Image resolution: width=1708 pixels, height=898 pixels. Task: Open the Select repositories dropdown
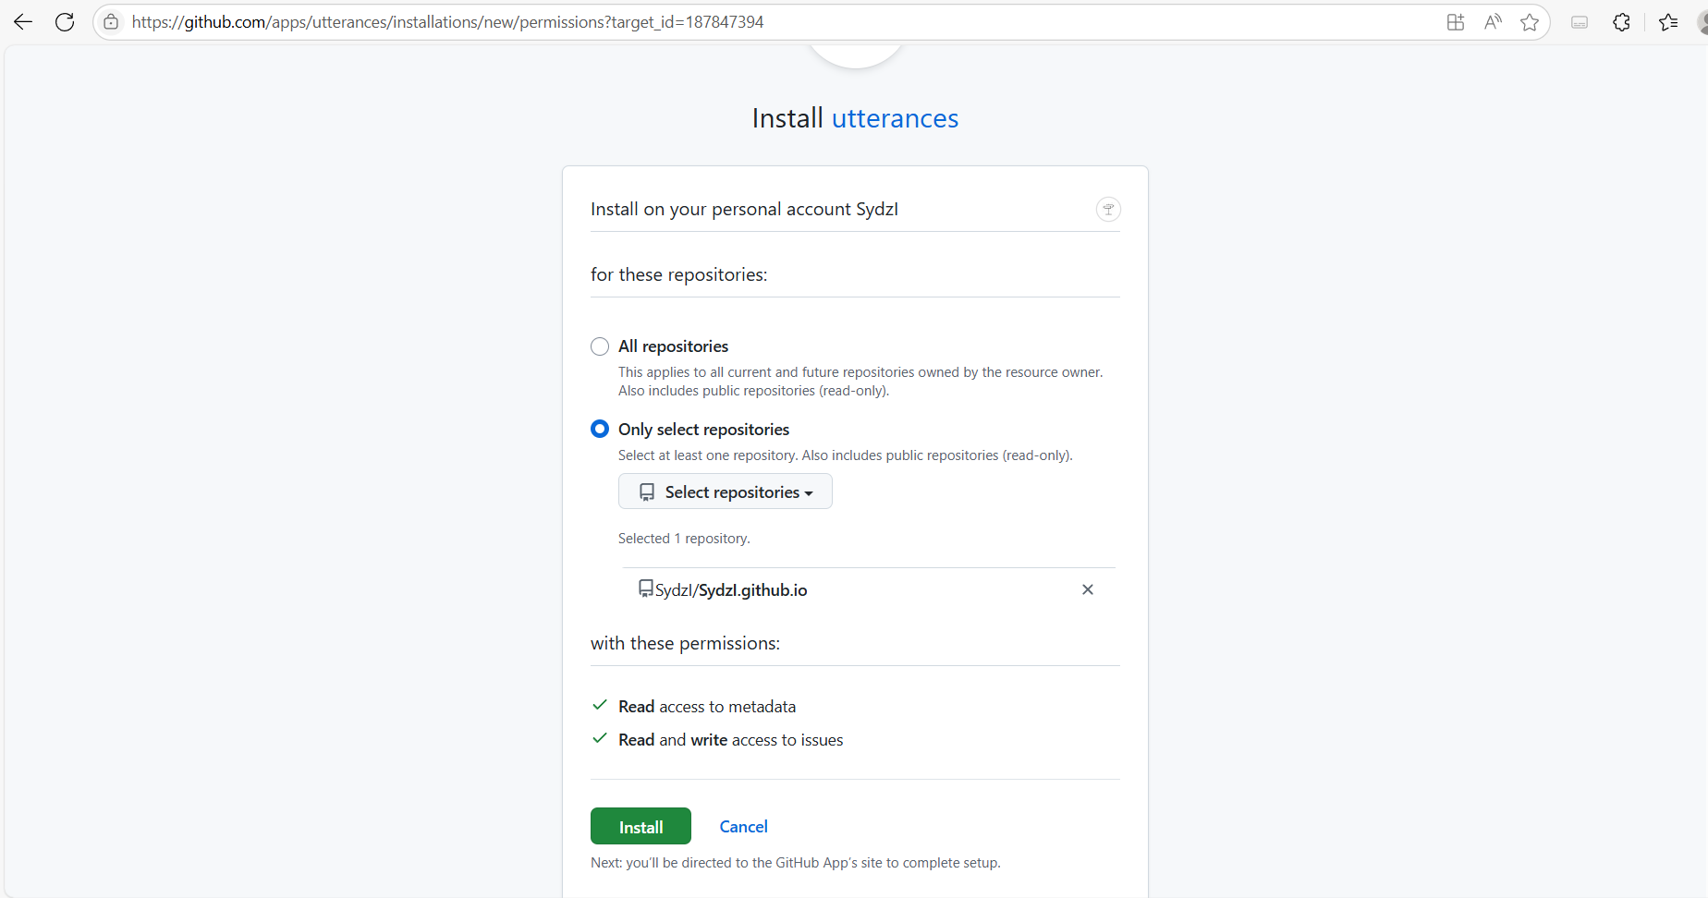(725, 491)
